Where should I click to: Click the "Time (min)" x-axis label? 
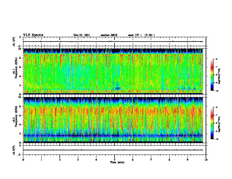click(x=117, y=162)
